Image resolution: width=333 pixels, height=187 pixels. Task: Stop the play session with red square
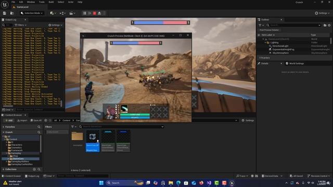(95, 13)
